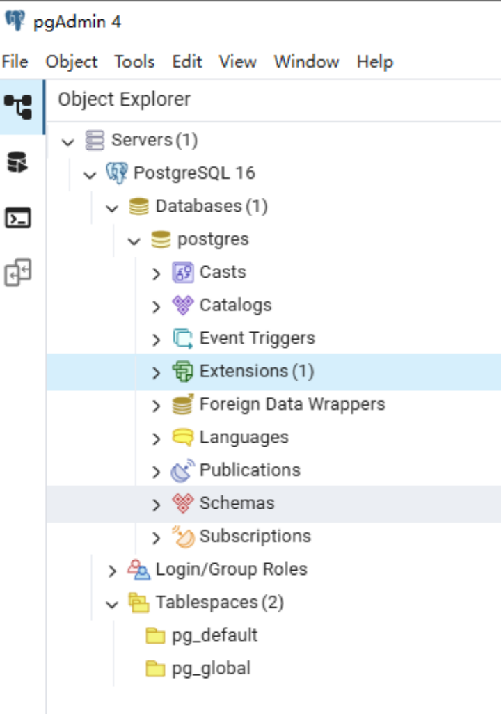Open the Help menu
501x714 pixels.
[374, 62]
